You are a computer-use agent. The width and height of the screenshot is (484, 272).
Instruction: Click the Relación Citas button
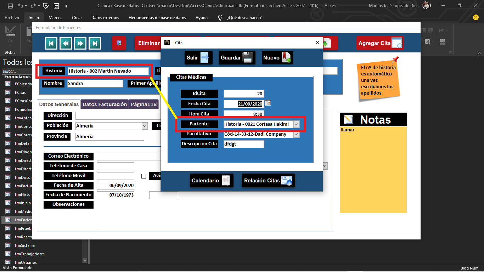click(x=268, y=180)
